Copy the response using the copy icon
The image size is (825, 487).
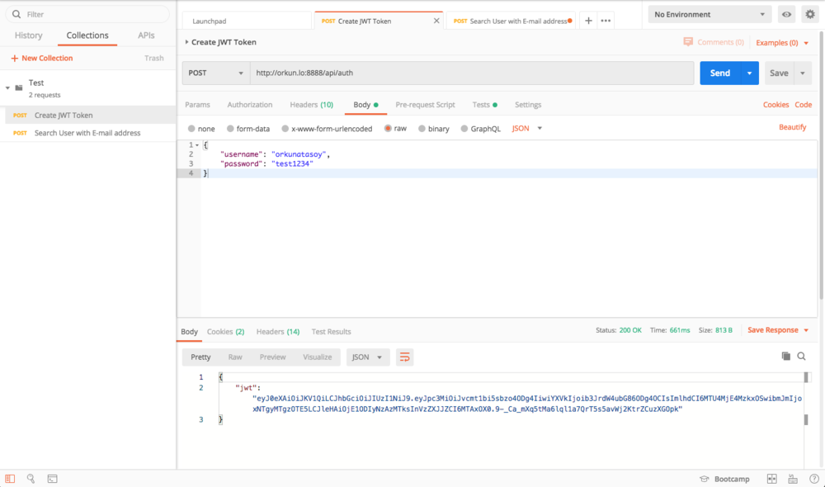click(x=785, y=357)
